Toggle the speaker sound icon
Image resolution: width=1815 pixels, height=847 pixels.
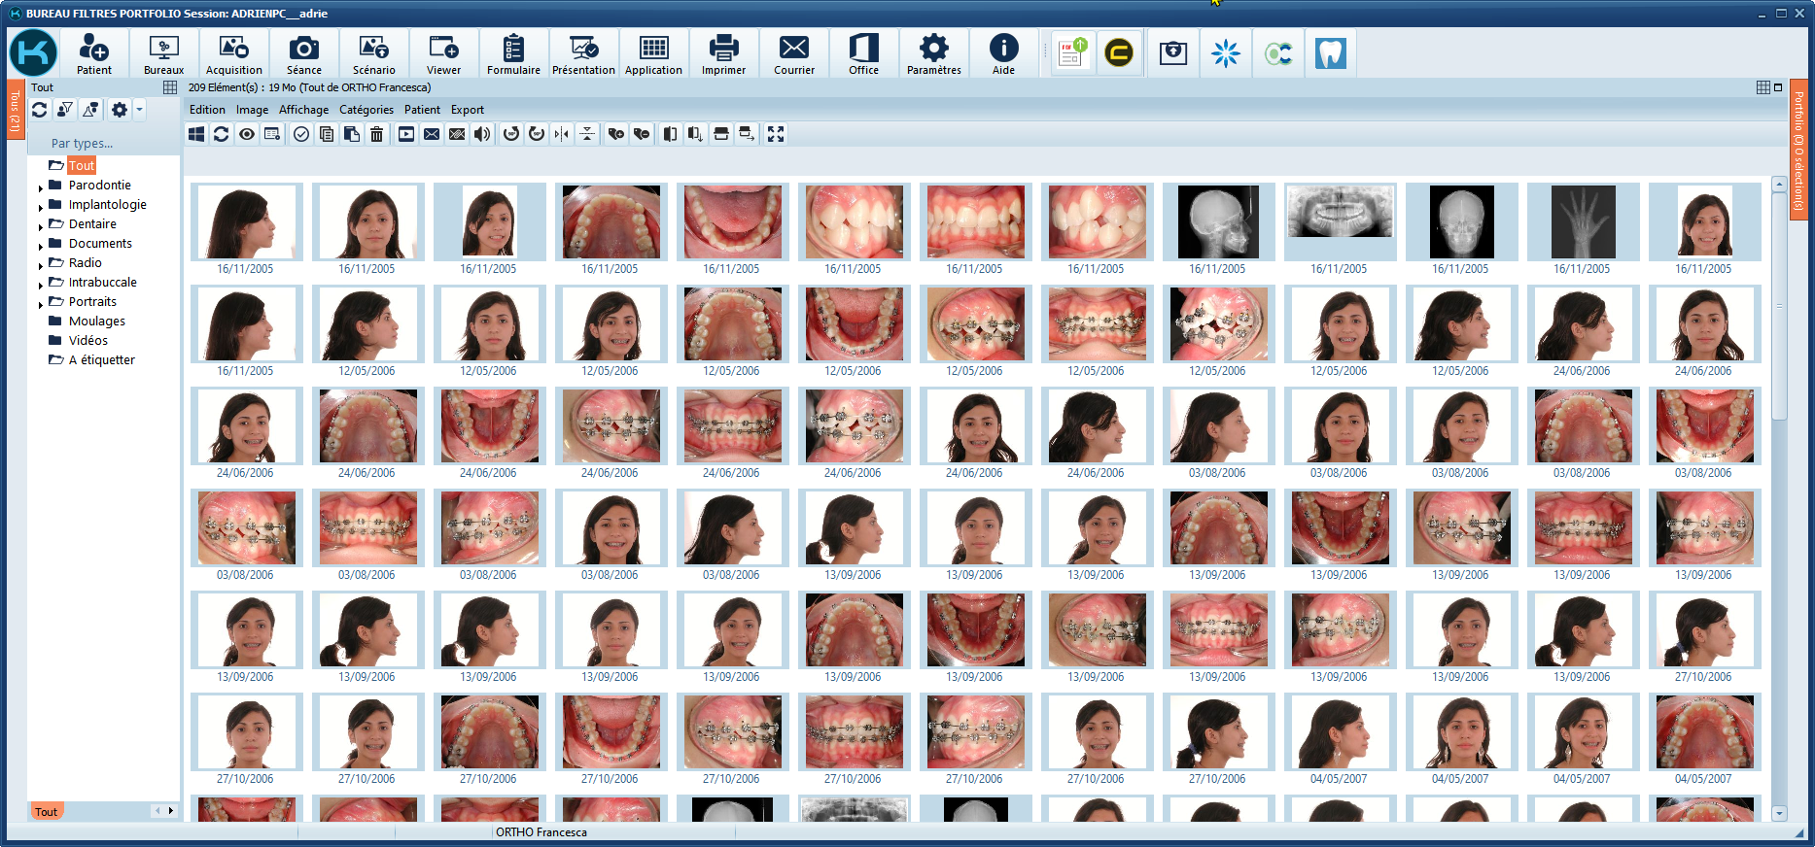coord(482,134)
